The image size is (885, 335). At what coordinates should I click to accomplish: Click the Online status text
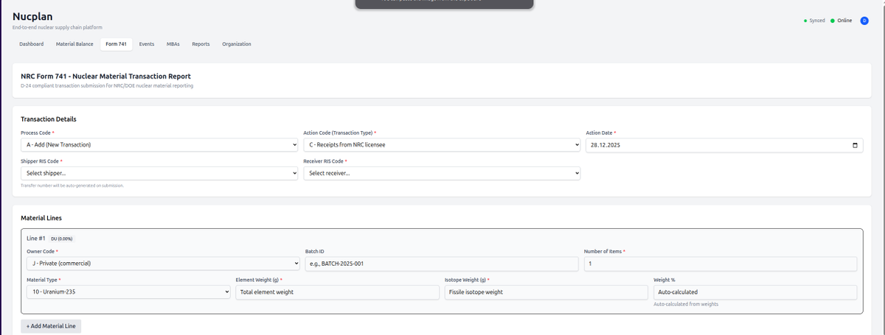click(x=844, y=21)
